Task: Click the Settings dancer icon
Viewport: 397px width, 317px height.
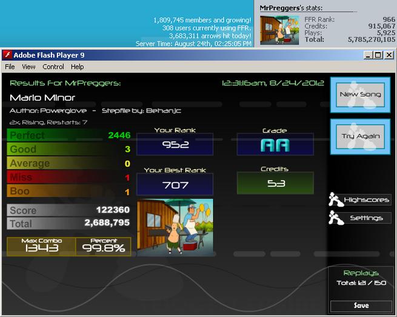Action: (336, 218)
